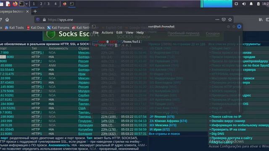
Task: Open the Firefox library icon
Action: pos(261,20)
